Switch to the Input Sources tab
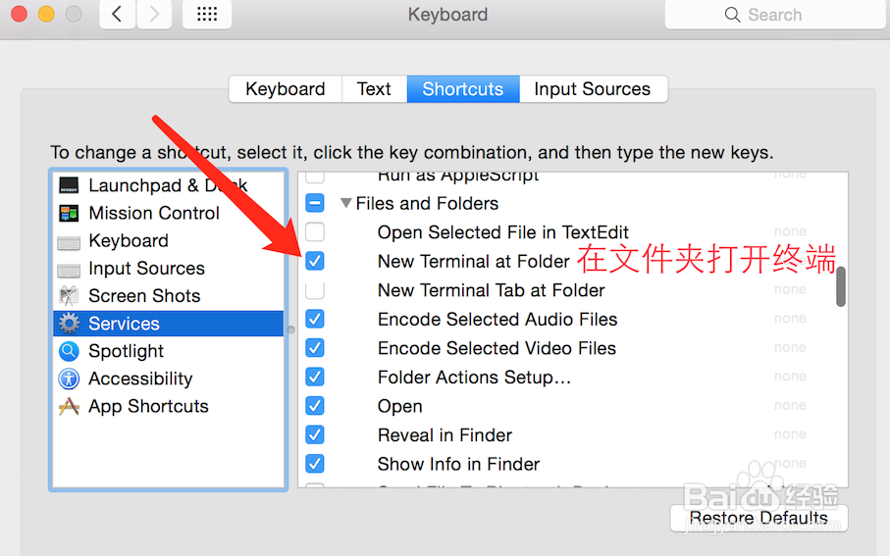 tap(592, 89)
